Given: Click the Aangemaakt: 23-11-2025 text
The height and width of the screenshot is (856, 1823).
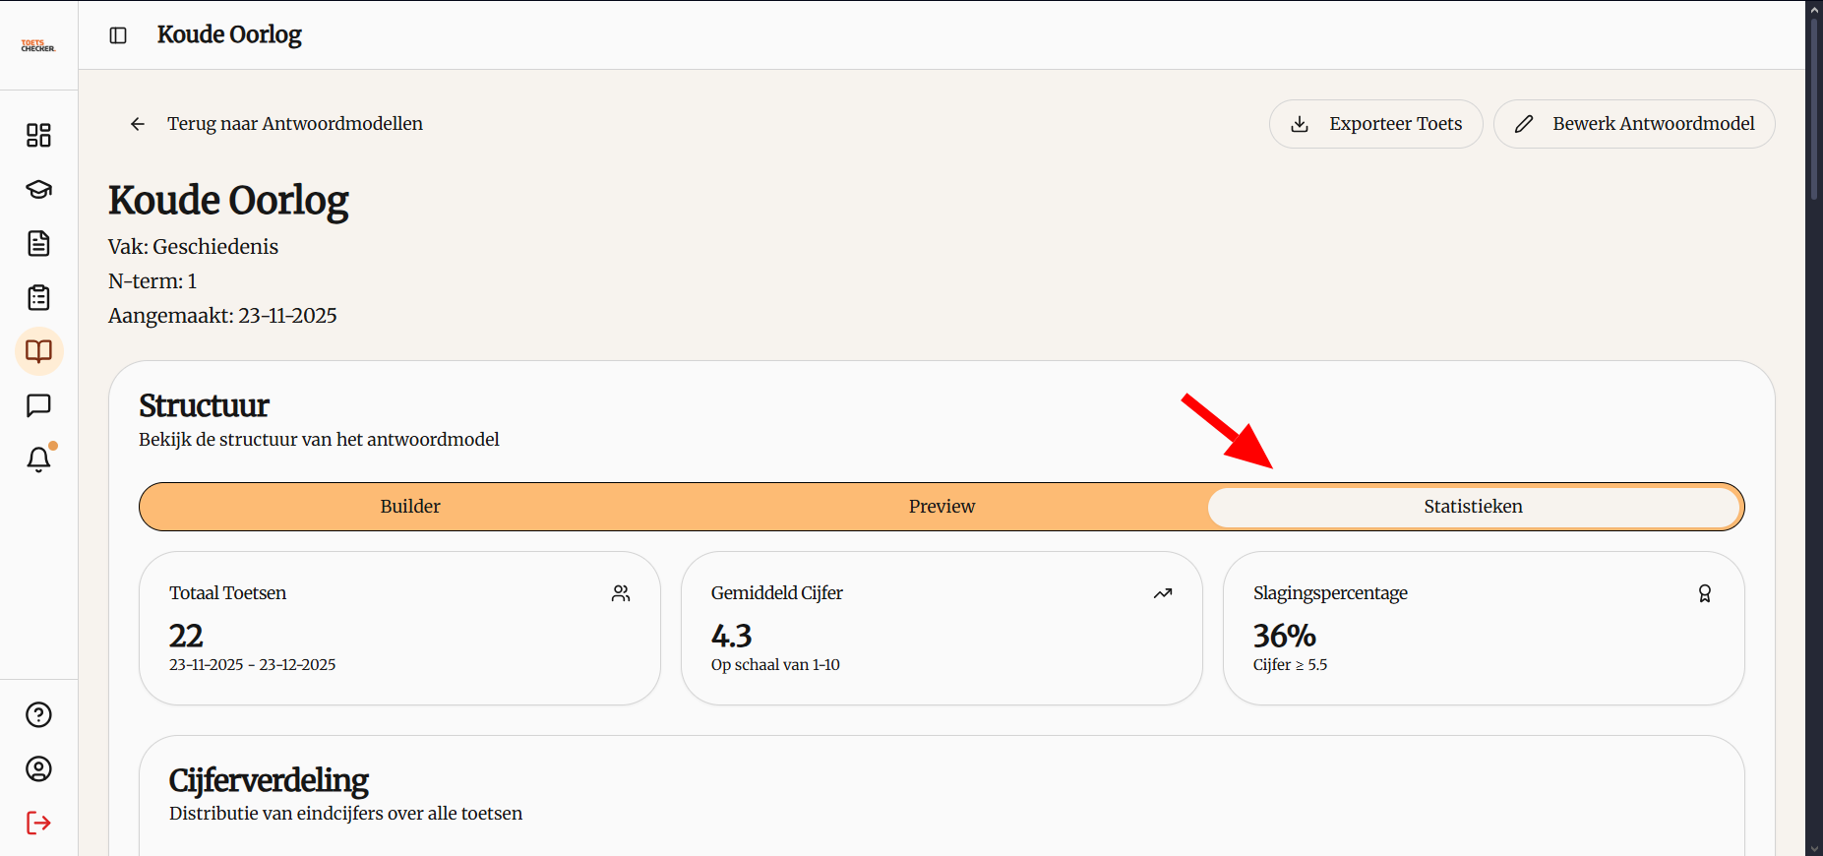Looking at the screenshot, I should click(x=222, y=316).
